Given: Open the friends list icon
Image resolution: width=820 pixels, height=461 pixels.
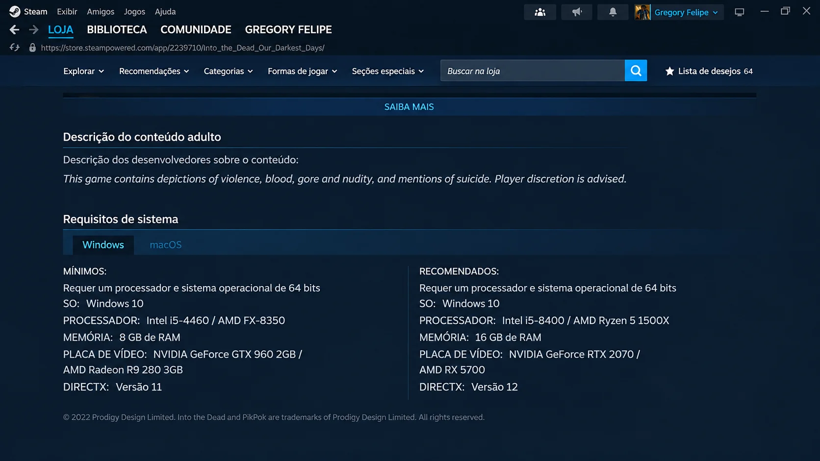Looking at the screenshot, I should tap(540, 12).
